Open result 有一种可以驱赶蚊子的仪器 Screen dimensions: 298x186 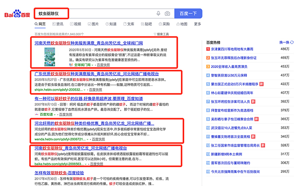89,99
